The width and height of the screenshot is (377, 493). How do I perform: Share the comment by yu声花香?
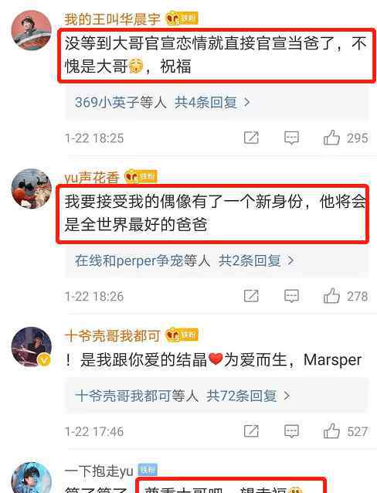251,296
